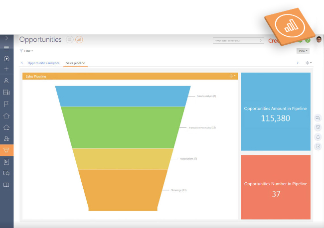Open the person with list icon in the sidebar
Screen dimensions: 324x228
point(6,138)
